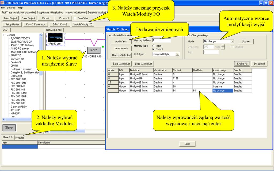Select the ProfiCore Ultra master device thumbnail
The width and height of the screenshot is (274, 171).
coord(55,38)
